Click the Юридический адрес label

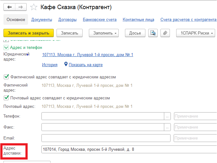16,57
